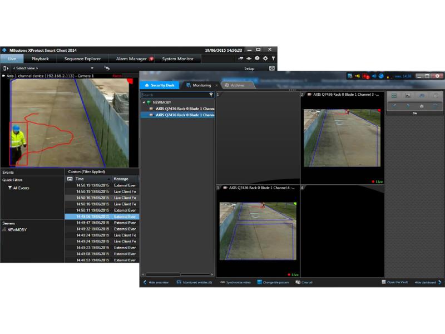Click the tile grid icon in dashboard
This screenshot has height=334, width=445.
coord(394,96)
